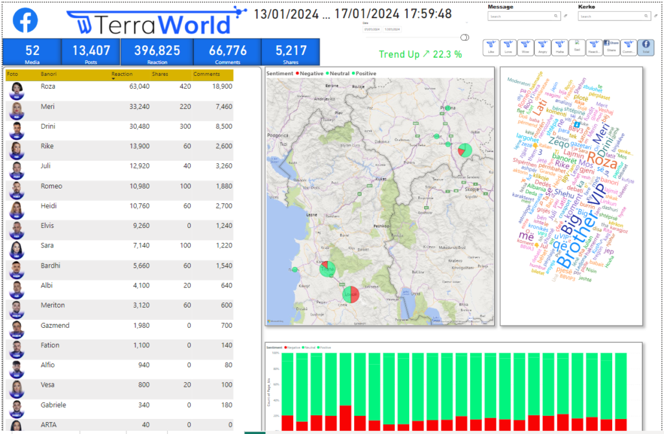Select the Total filter button
664x434 pixels.
tap(646, 47)
